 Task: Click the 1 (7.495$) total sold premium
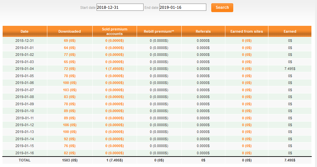pyautogui.click(x=115, y=160)
